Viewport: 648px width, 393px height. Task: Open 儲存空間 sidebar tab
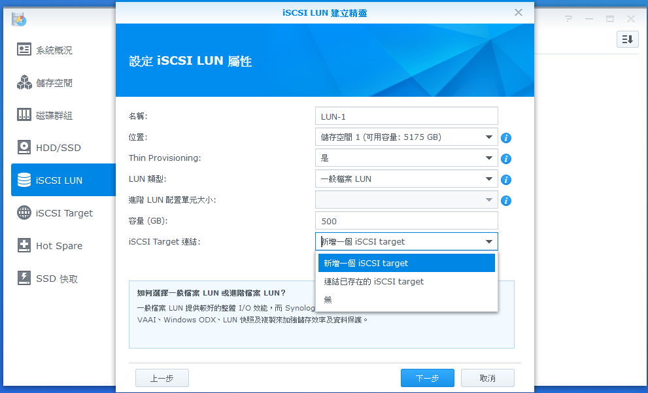pyautogui.click(x=63, y=82)
